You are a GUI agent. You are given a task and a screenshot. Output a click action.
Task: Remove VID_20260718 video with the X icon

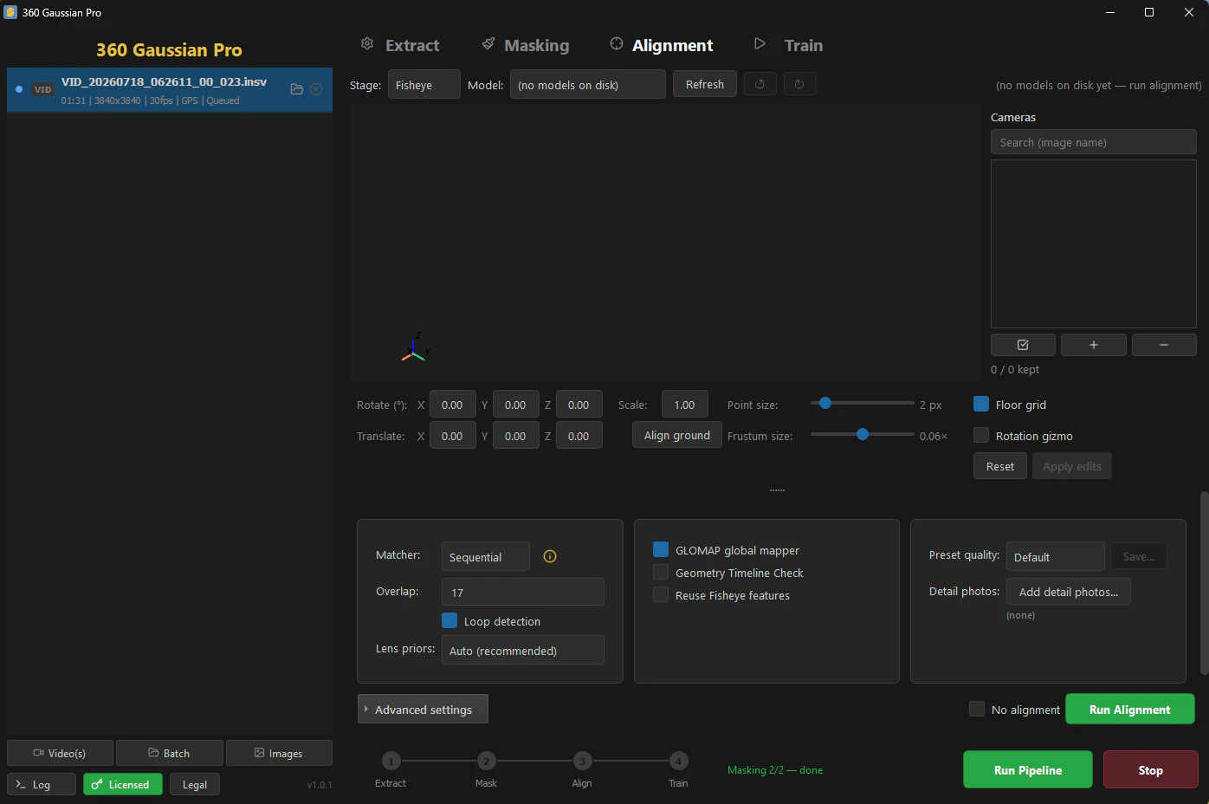pos(316,89)
